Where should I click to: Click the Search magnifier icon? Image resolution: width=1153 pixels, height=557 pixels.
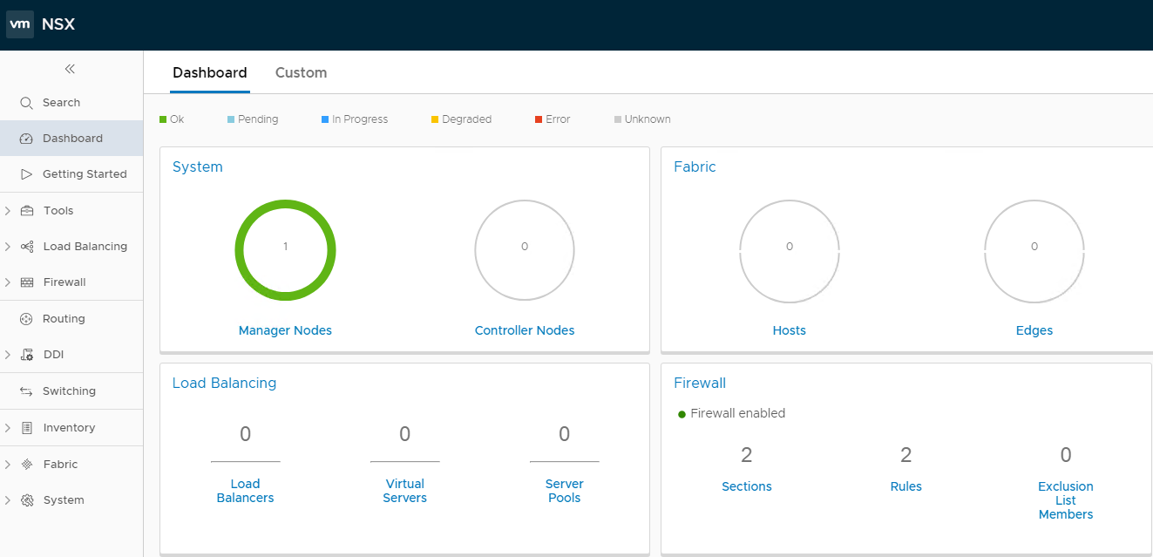pyautogui.click(x=26, y=103)
